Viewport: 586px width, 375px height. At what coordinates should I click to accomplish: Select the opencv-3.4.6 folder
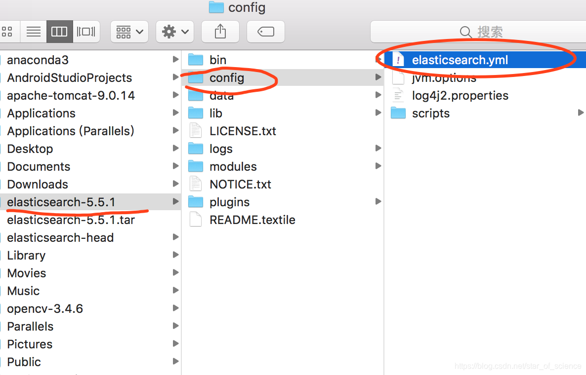tap(90, 308)
